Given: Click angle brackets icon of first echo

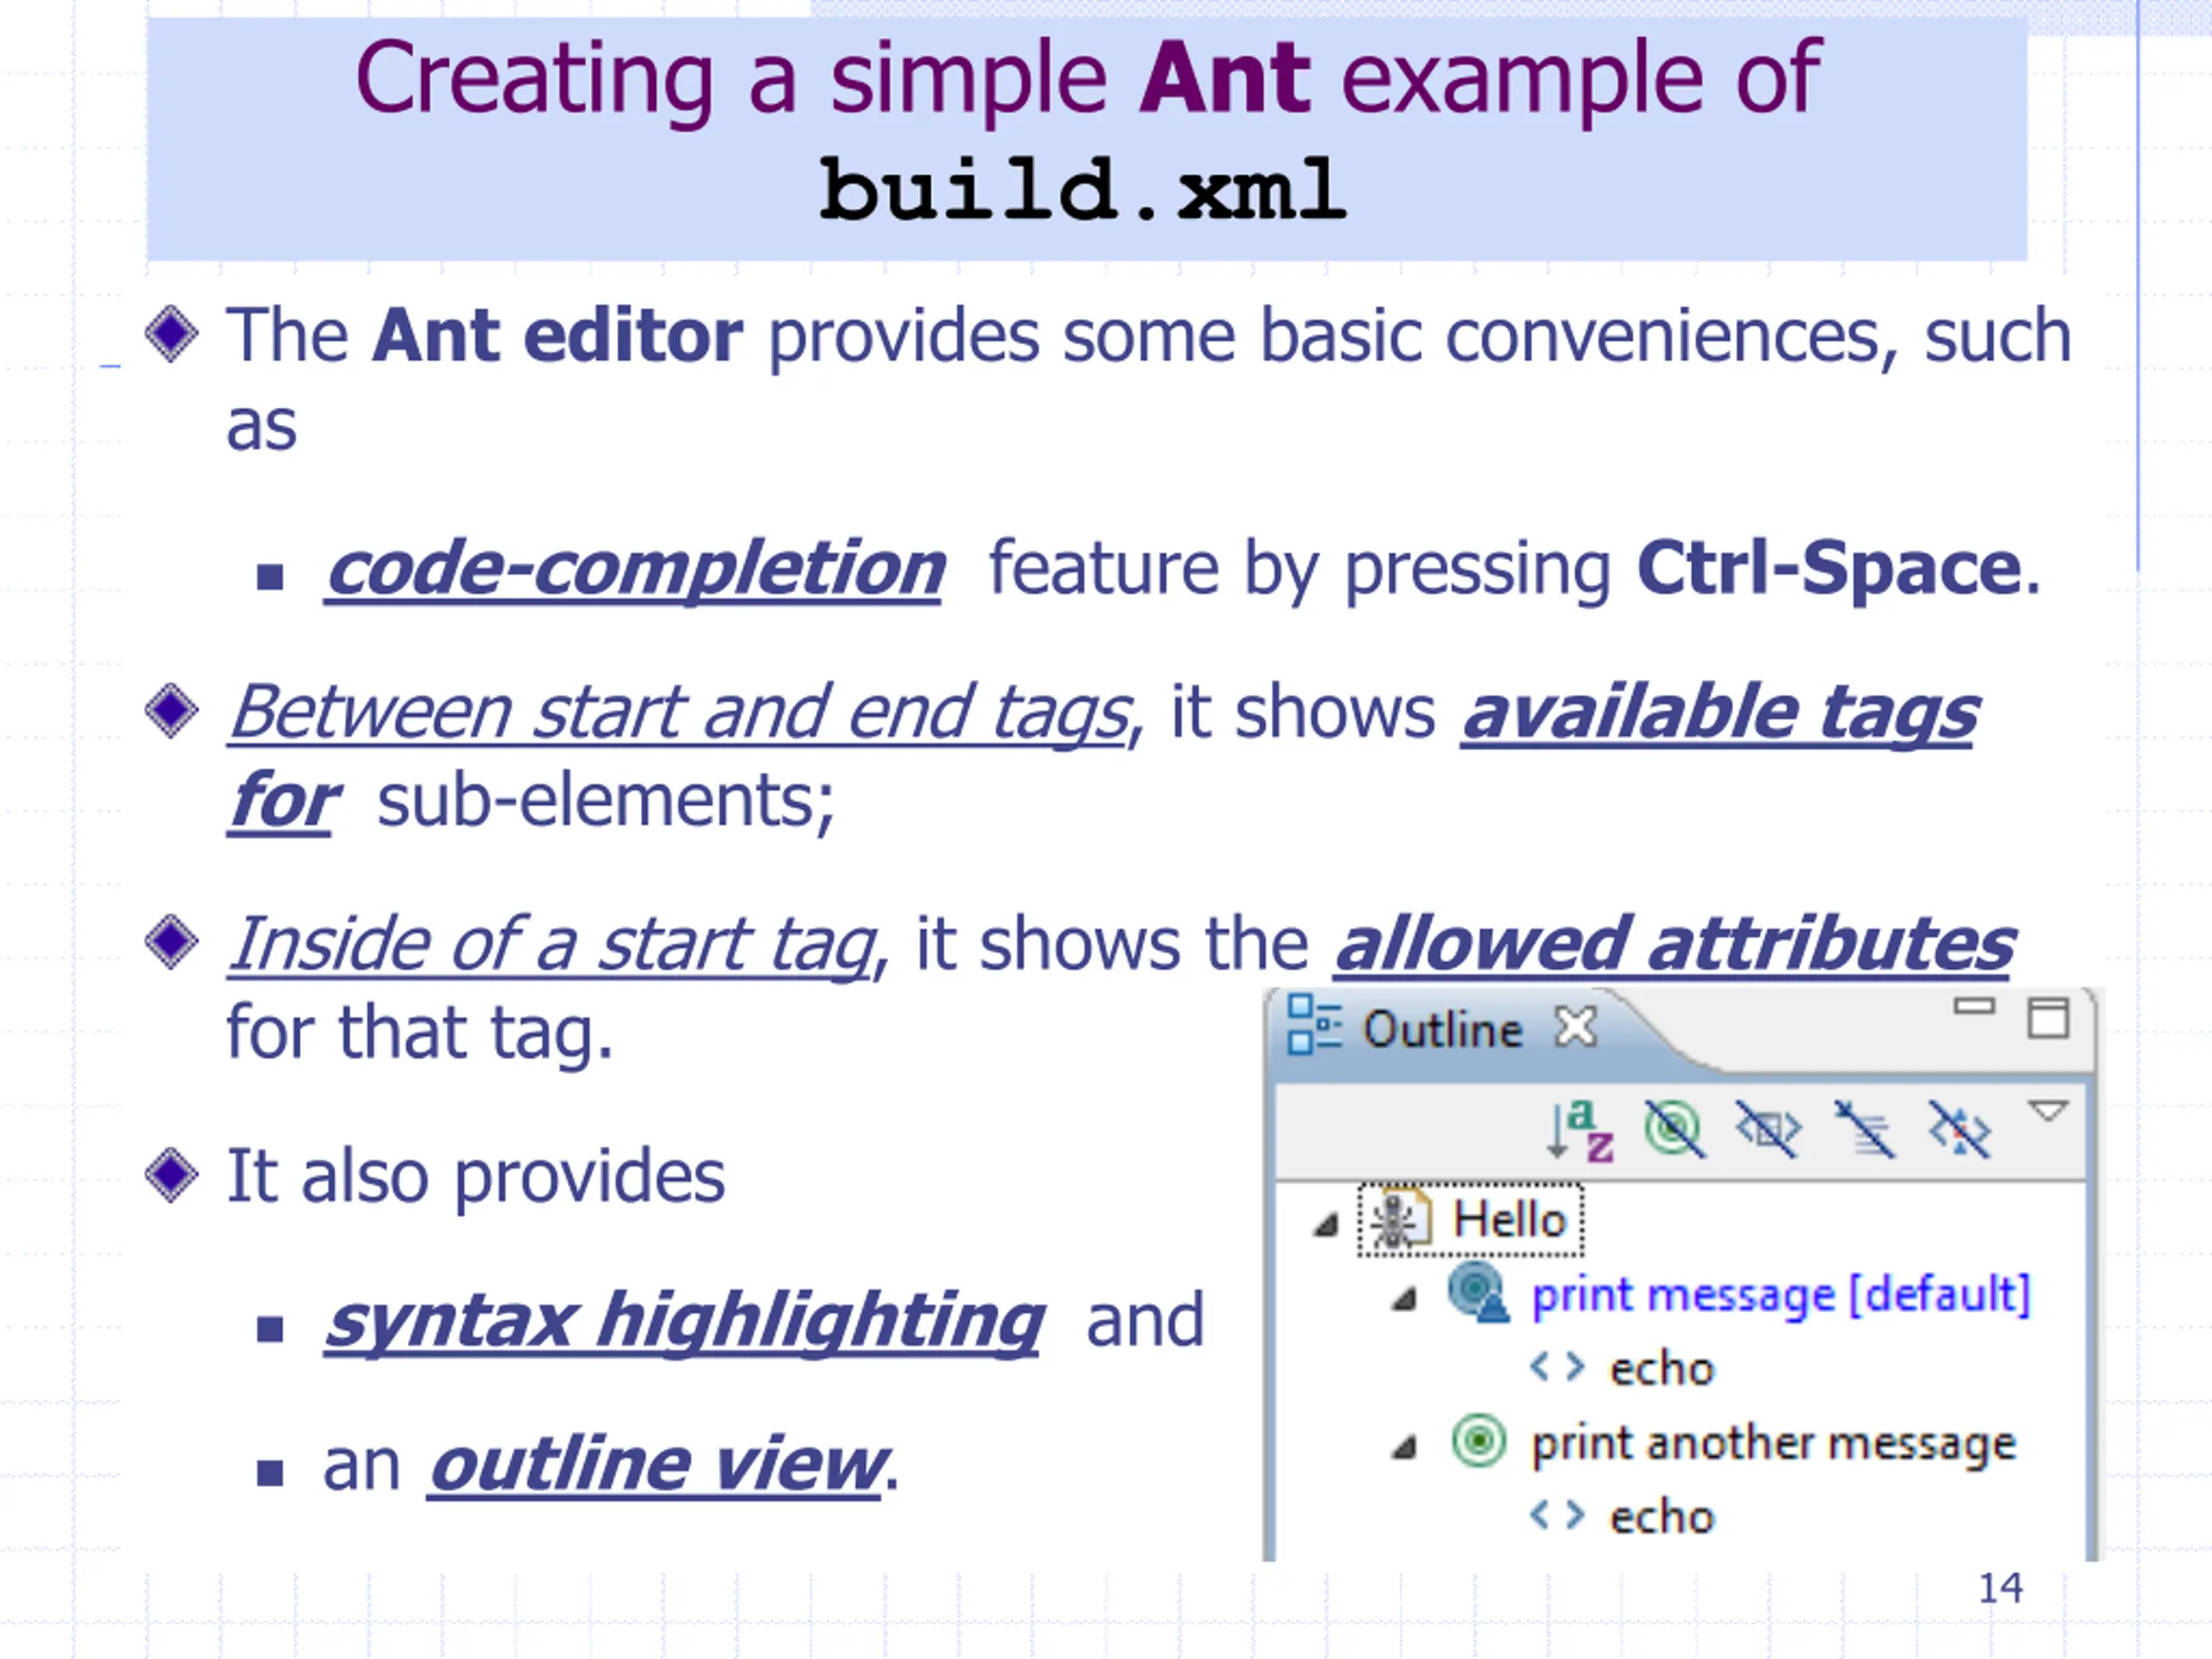Looking at the screenshot, I should tap(1557, 1367).
